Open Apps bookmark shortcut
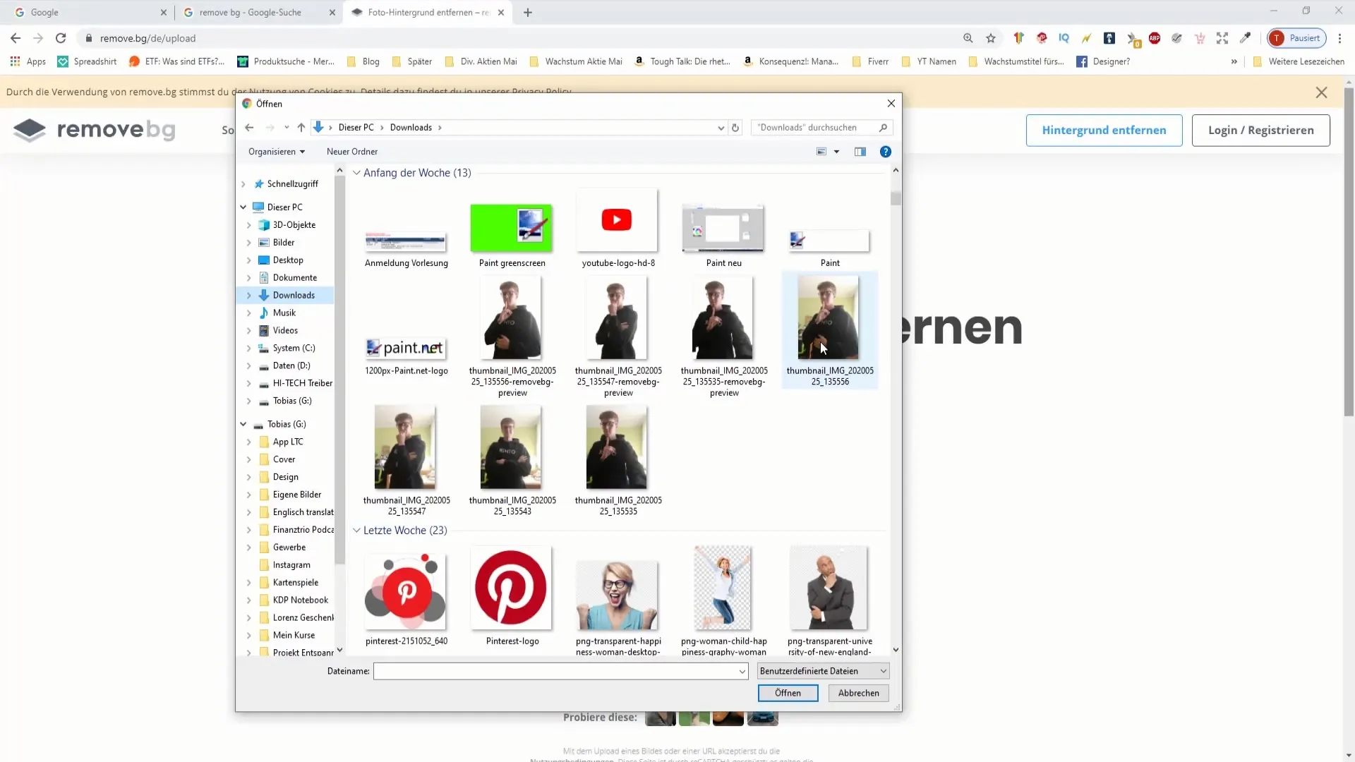This screenshot has width=1355, height=762. click(28, 61)
